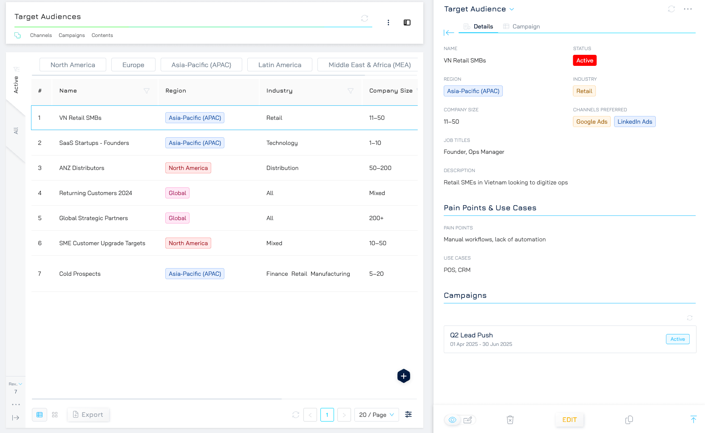Switch to the Campaign tab
The image size is (705, 433).
click(521, 26)
